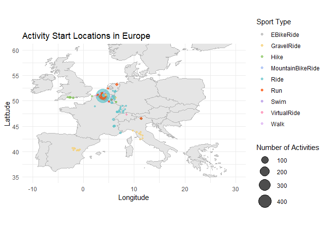Click the Sport Type legend title
The height and width of the screenshot is (233, 327).
(273, 22)
